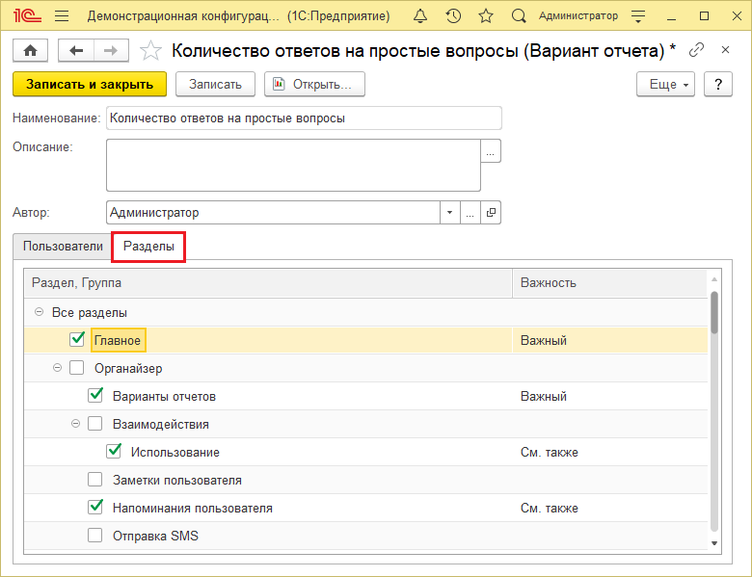Check the Отправка SMS checkbox
Screen dimensions: 752x577
[x=94, y=536]
